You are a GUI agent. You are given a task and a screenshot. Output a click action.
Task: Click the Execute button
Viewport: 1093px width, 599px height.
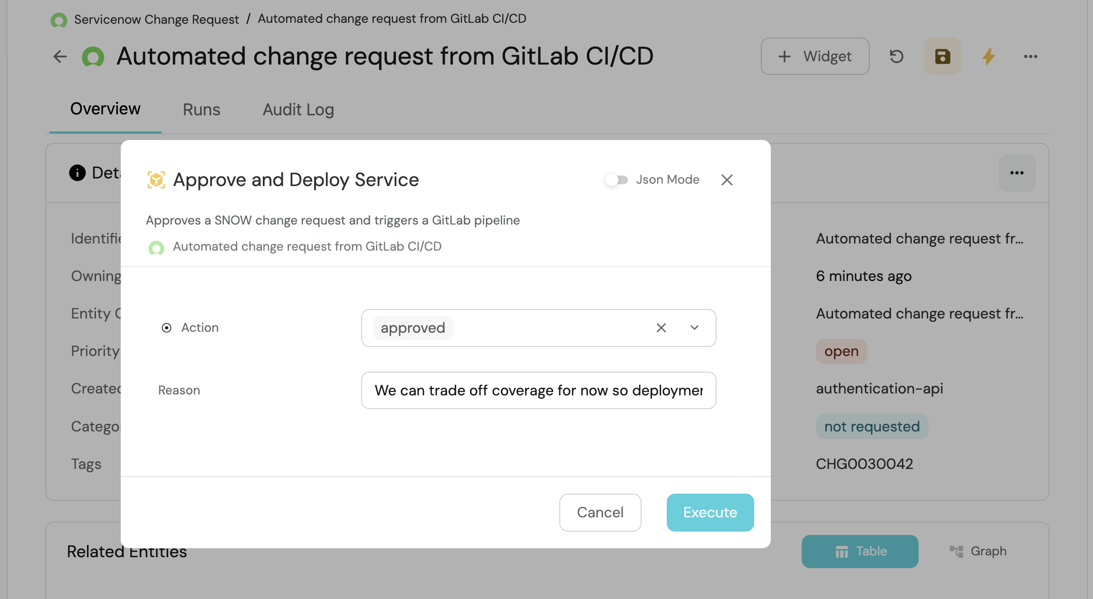(710, 513)
